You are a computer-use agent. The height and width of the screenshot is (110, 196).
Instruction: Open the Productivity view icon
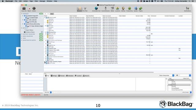pyautogui.click(x=130, y=8)
